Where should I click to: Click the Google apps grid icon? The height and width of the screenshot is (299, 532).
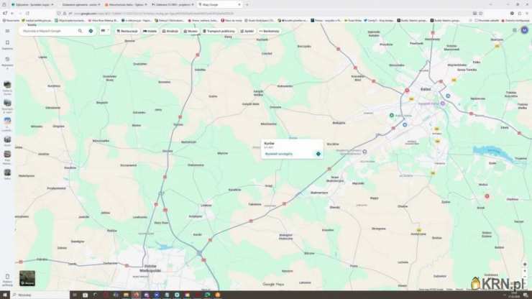515,30
